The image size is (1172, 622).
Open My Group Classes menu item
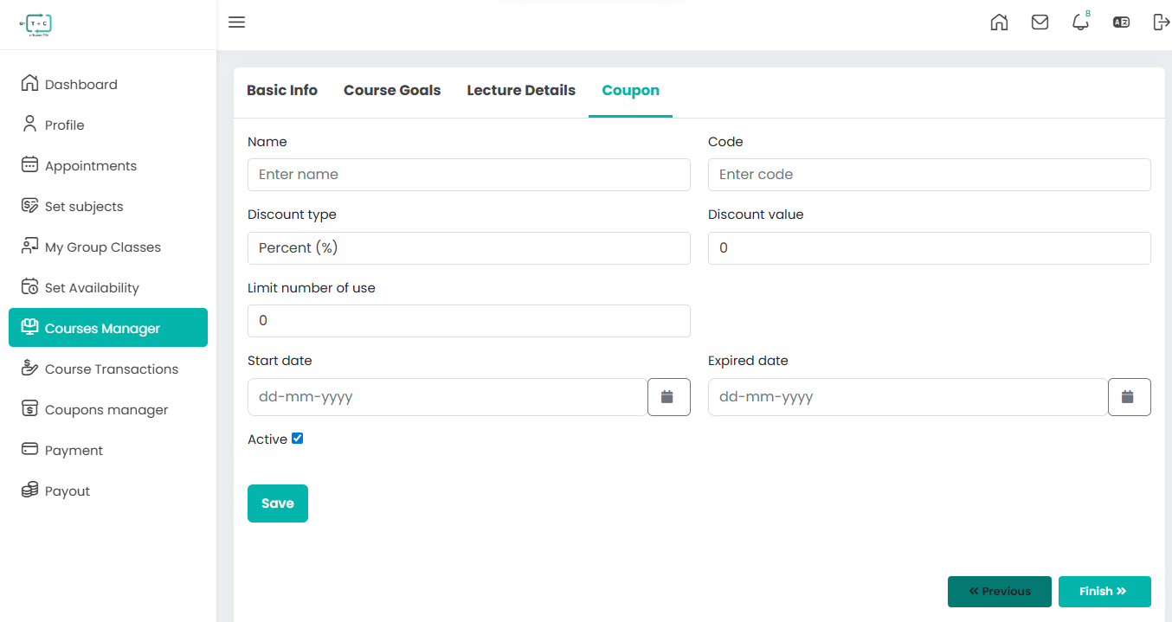(108, 247)
